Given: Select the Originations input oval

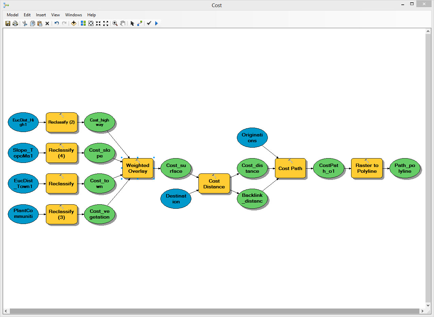Looking at the screenshot, I should [x=252, y=138].
